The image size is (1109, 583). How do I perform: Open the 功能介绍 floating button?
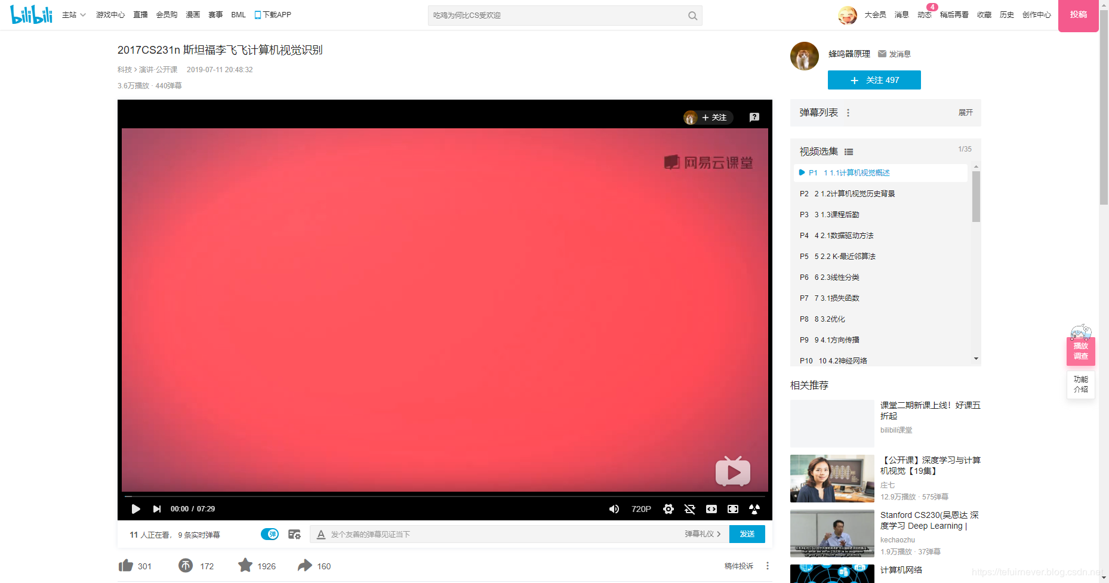[1080, 384]
